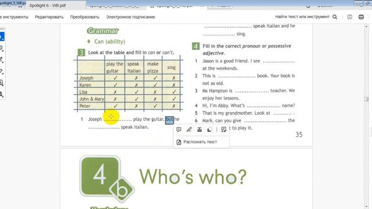This screenshot has height=209, width=372.
Task: Click 'speak Italian and he' line at top
Action: pyautogui.click(x=274, y=26)
